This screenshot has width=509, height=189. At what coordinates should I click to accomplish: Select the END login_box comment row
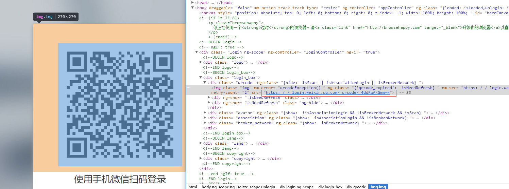(x=227, y=133)
